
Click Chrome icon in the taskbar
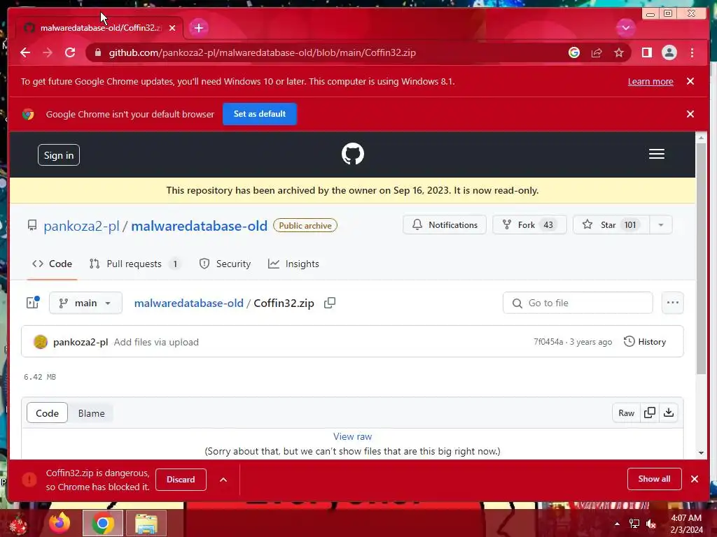103,523
